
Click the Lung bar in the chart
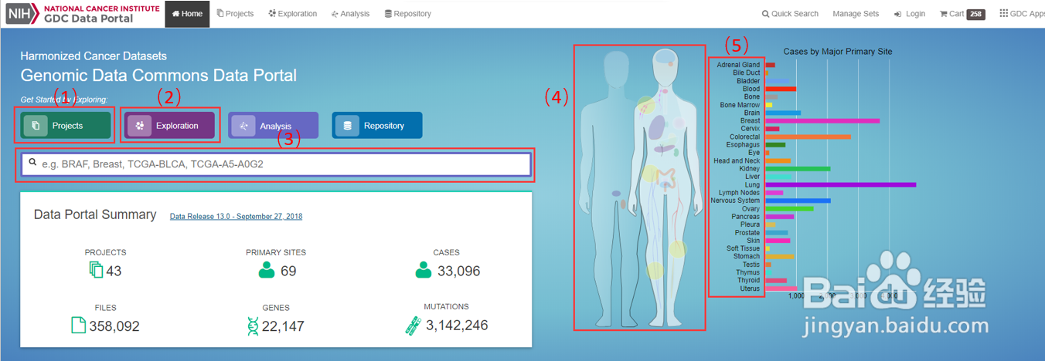click(840, 185)
